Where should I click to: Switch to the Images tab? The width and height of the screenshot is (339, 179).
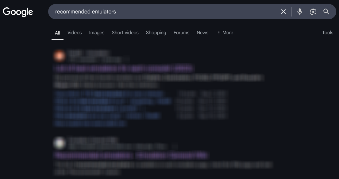97,33
